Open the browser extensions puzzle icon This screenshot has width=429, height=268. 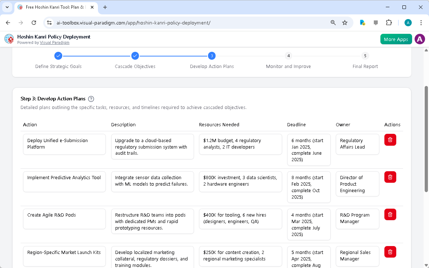pyautogui.click(x=389, y=22)
